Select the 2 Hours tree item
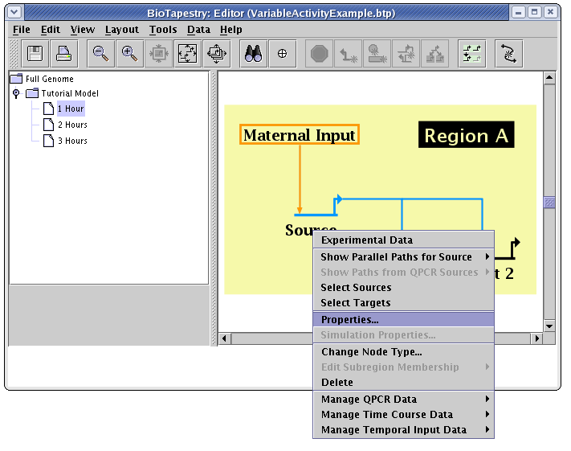The height and width of the screenshot is (451, 571). tap(72, 125)
